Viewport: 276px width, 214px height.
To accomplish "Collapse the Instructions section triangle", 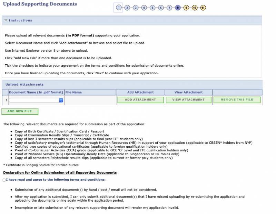I will point(6,20).
